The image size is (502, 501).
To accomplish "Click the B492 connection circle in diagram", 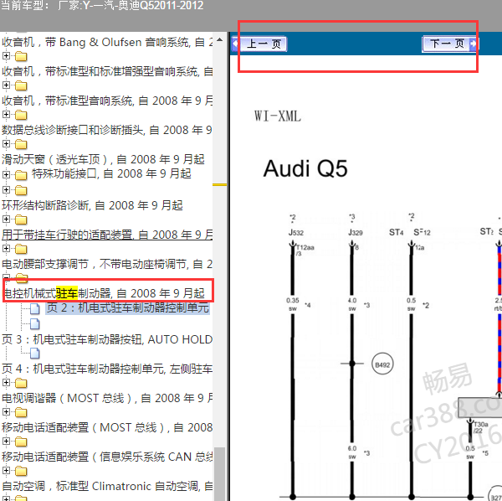I will pyautogui.click(x=382, y=364).
